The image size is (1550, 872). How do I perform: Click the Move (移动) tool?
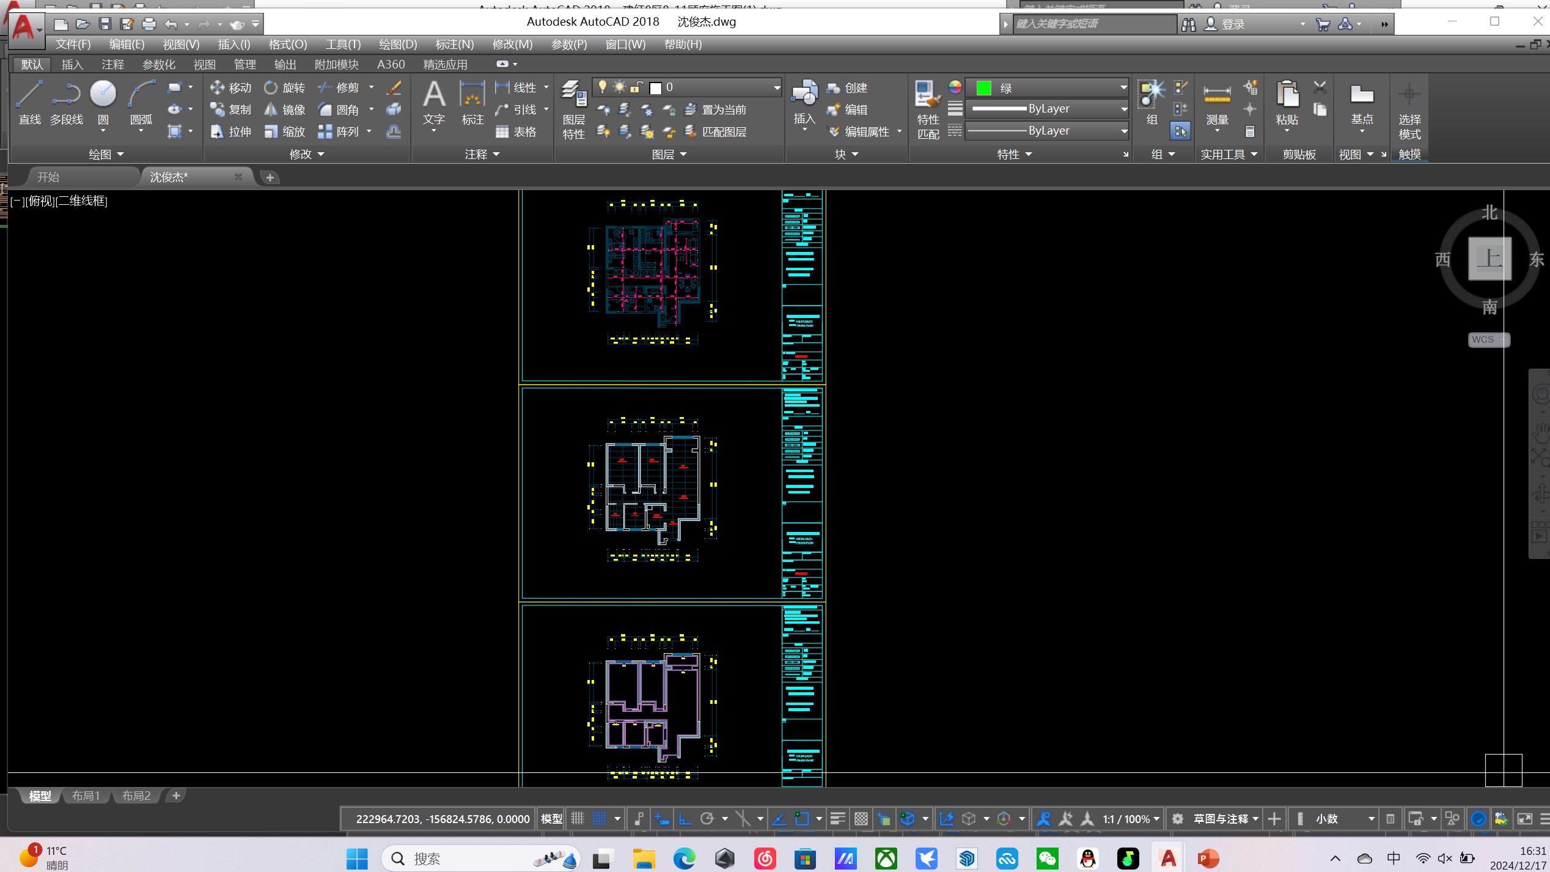click(x=231, y=87)
